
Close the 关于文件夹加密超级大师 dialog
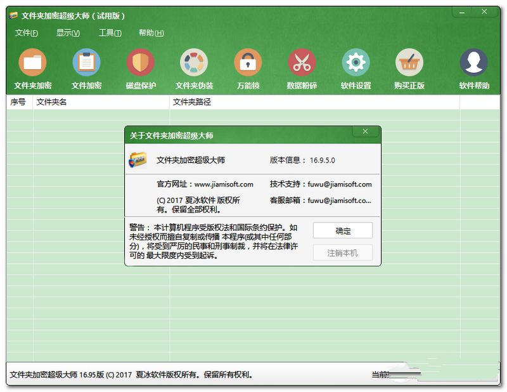point(365,131)
